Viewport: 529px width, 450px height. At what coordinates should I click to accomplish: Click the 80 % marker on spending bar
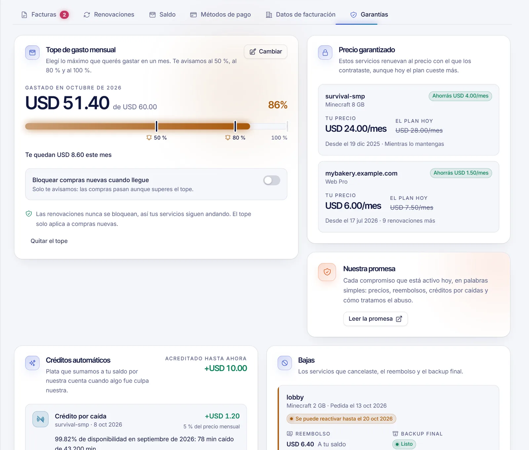coord(235,126)
